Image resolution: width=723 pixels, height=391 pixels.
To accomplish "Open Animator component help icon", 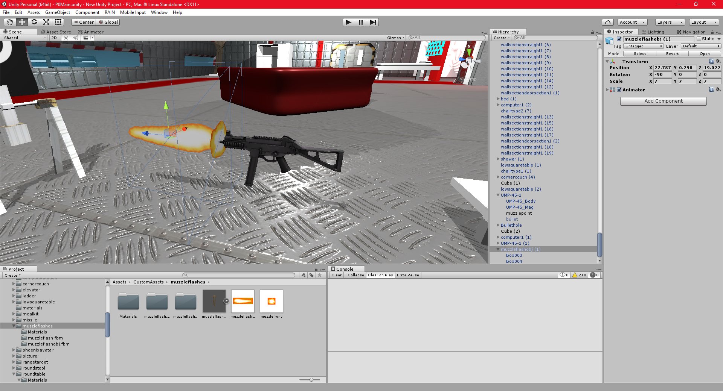I will click(711, 89).
